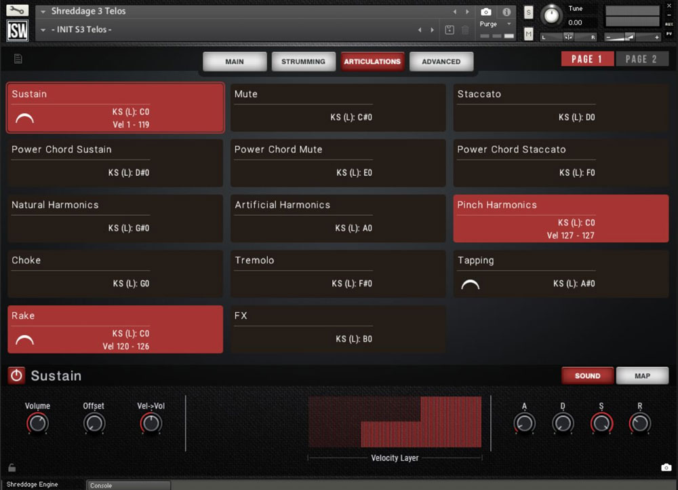The image size is (678, 490).
Task: Save the snapshot with the disk icon
Action: pos(450,30)
